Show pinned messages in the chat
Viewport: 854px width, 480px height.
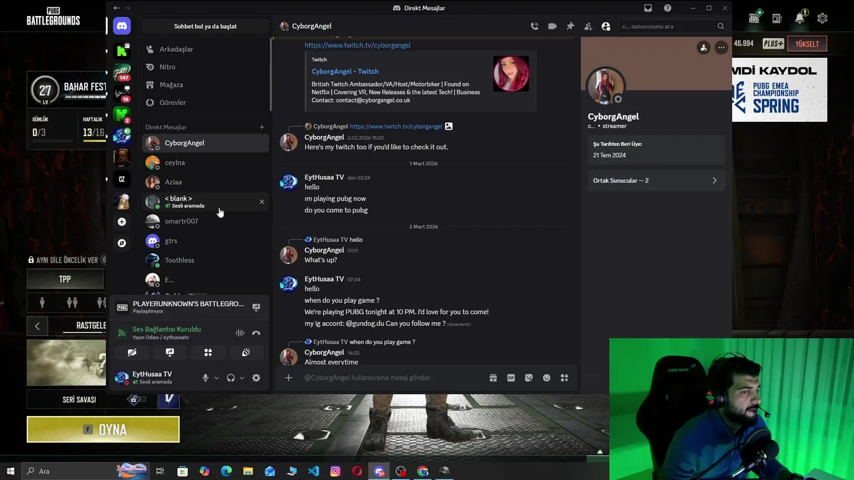click(x=570, y=26)
